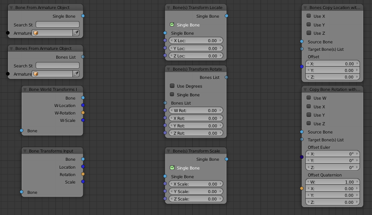The height and width of the screenshot is (215, 372).
Task: Click the orange W-Rotation output socket
Action: coord(83,113)
